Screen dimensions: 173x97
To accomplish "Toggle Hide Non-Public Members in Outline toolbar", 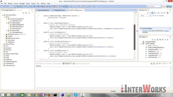I will 165,40.
